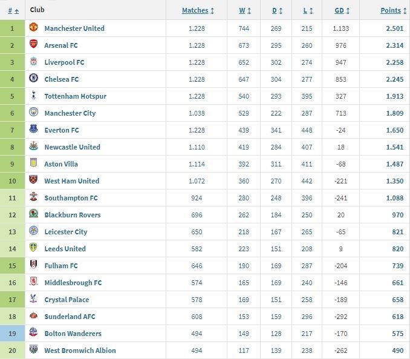
Task: Sort by GD goal difference header
Action: tap(342, 10)
